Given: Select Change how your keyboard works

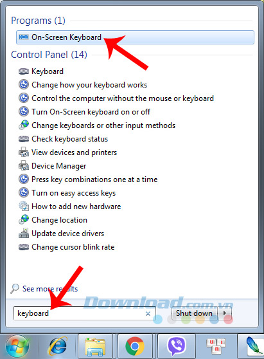Looking at the screenshot, I should (89, 85).
